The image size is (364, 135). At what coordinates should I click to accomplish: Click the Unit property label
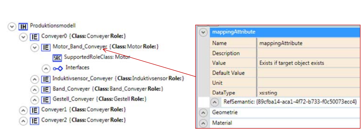tap(217, 83)
